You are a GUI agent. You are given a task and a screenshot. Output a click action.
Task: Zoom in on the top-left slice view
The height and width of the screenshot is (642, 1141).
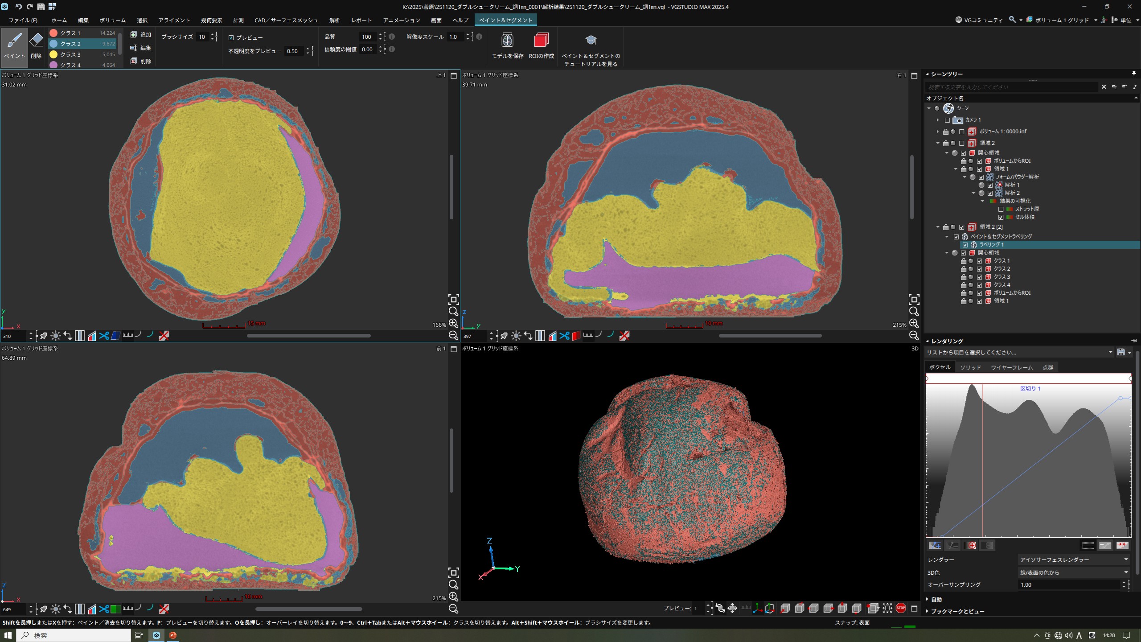(x=453, y=323)
